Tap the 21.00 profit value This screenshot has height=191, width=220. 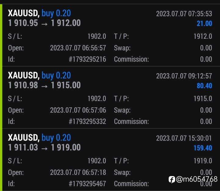[x=204, y=23]
